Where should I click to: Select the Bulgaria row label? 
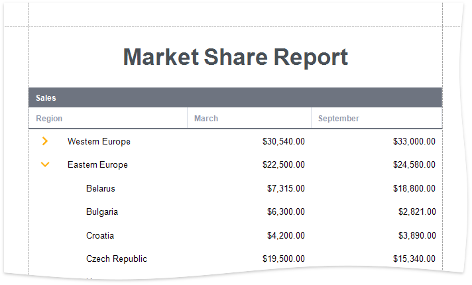[102, 212]
